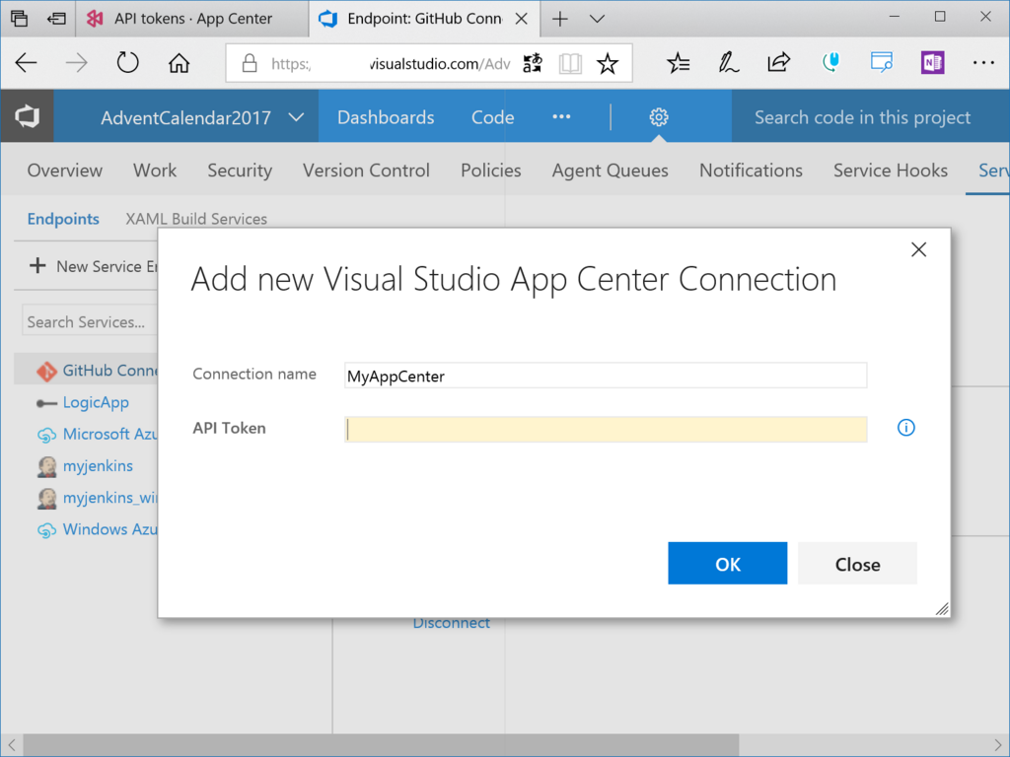Screen dimensions: 1010x757
Task: Click the Visual Studio Team Services logo
Action: pos(27,117)
